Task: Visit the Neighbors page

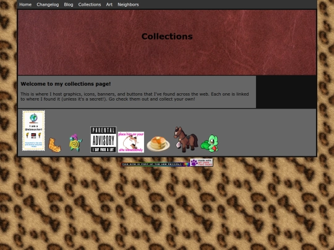Action: click(x=128, y=4)
